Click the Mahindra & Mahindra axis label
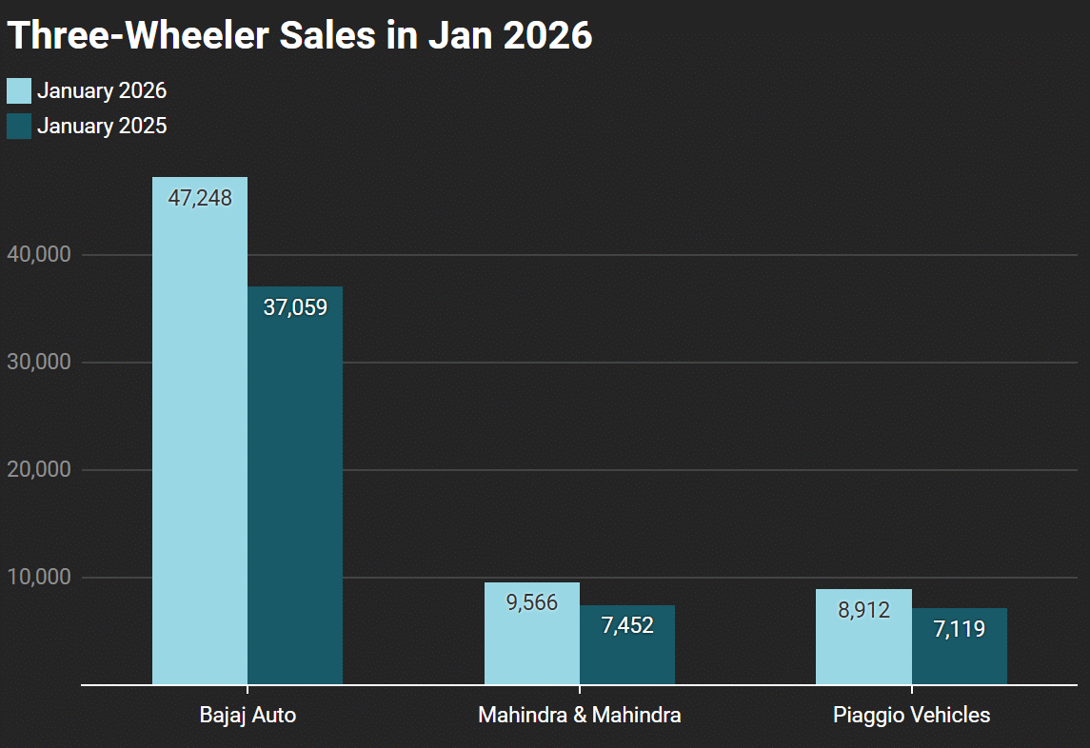The height and width of the screenshot is (748, 1090). coord(580,716)
